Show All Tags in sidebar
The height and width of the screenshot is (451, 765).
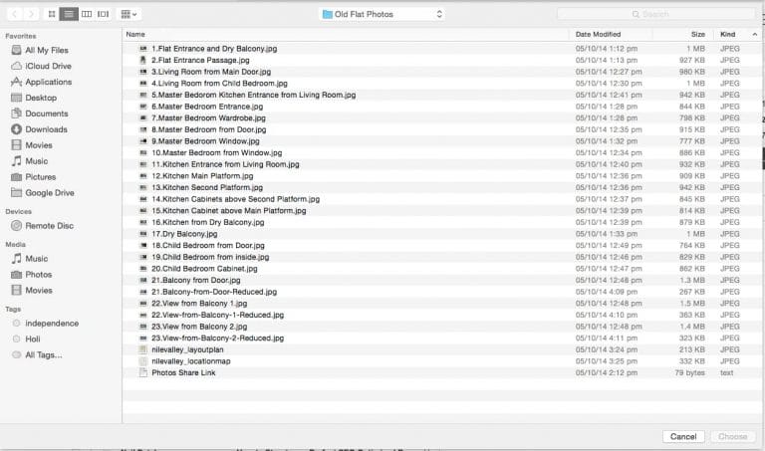point(43,354)
